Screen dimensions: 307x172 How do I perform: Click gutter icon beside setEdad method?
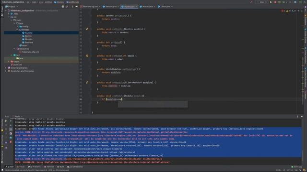coord(87,56)
